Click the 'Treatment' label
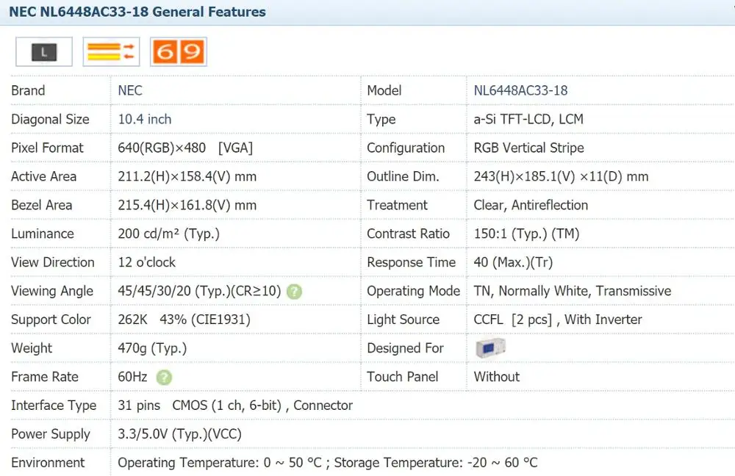 click(397, 205)
